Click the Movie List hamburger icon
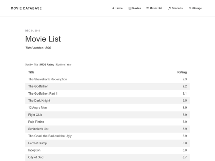215x161 pixels. [147, 8]
